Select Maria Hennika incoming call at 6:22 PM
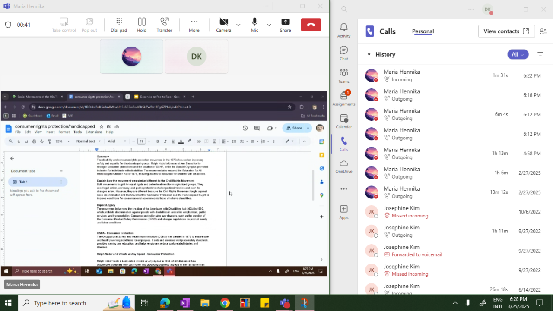Viewport: 553px width, 311px height. pyautogui.click(x=455, y=75)
